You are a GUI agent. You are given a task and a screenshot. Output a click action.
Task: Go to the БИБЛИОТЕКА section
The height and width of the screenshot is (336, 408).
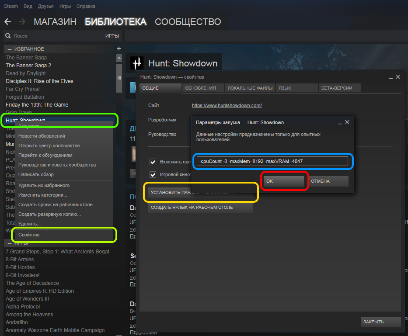[x=116, y=22]
